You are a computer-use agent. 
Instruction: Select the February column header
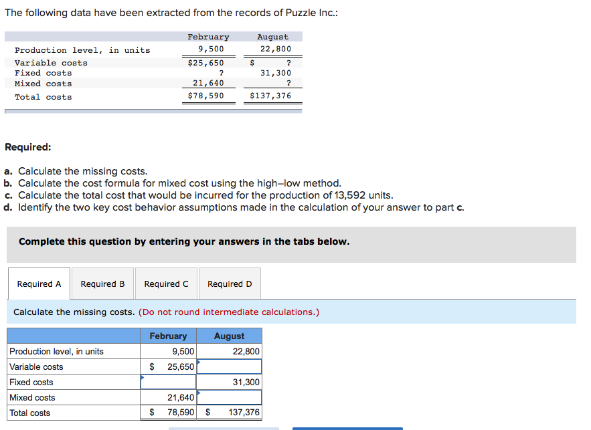[x=168, y=336]
